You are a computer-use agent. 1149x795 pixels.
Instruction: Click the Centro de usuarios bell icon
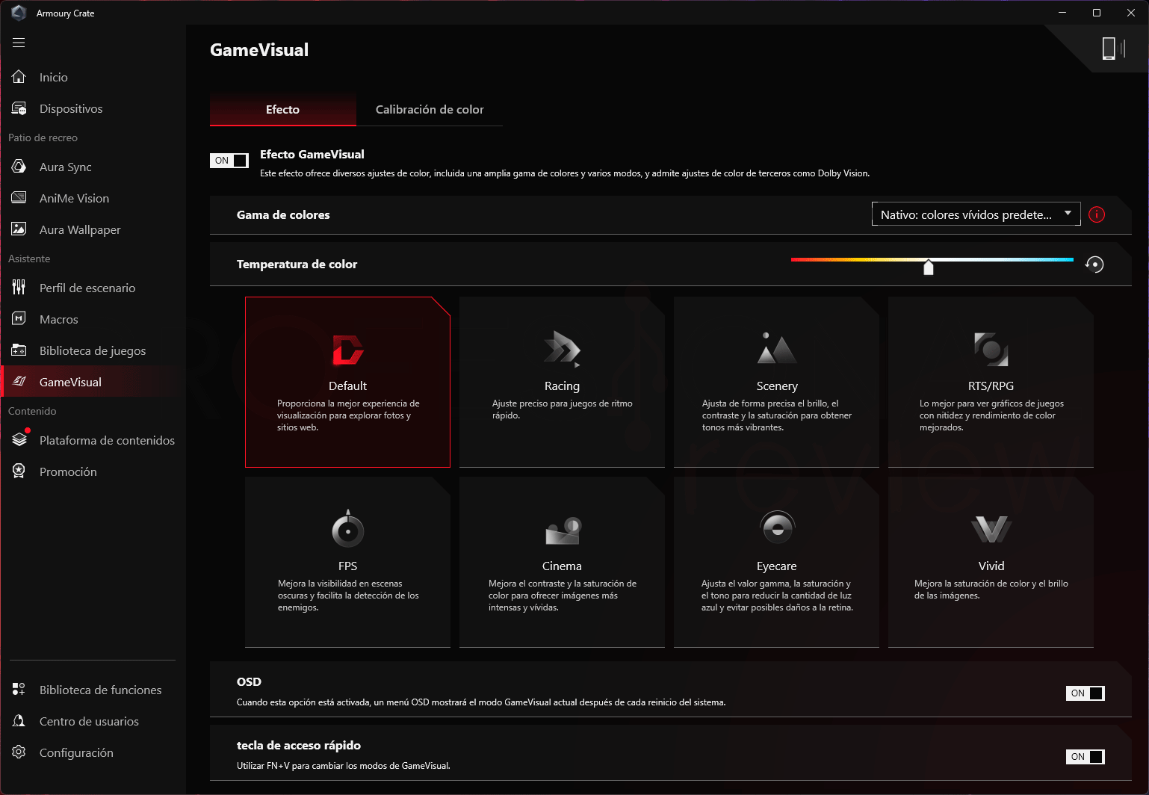19,721
